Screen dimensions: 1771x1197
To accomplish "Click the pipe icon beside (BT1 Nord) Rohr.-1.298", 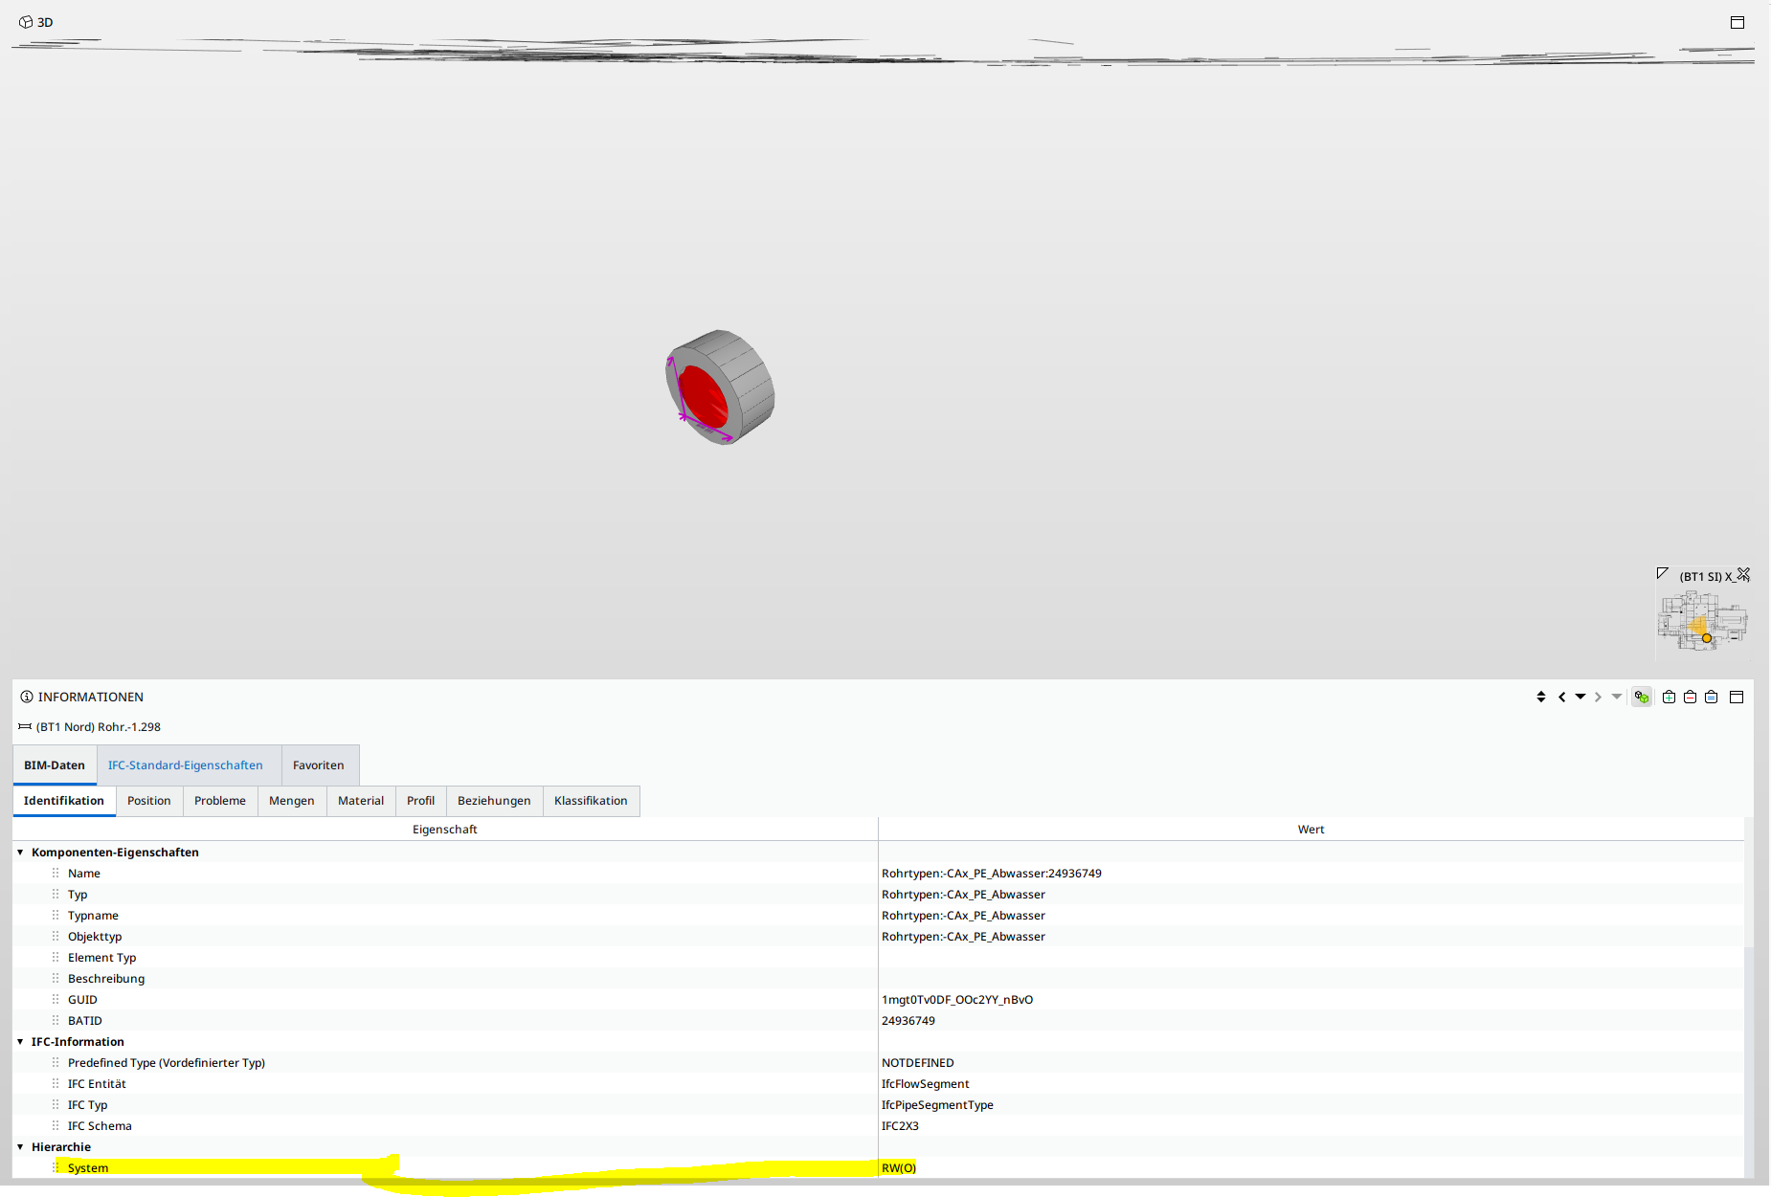I will 25,727.
